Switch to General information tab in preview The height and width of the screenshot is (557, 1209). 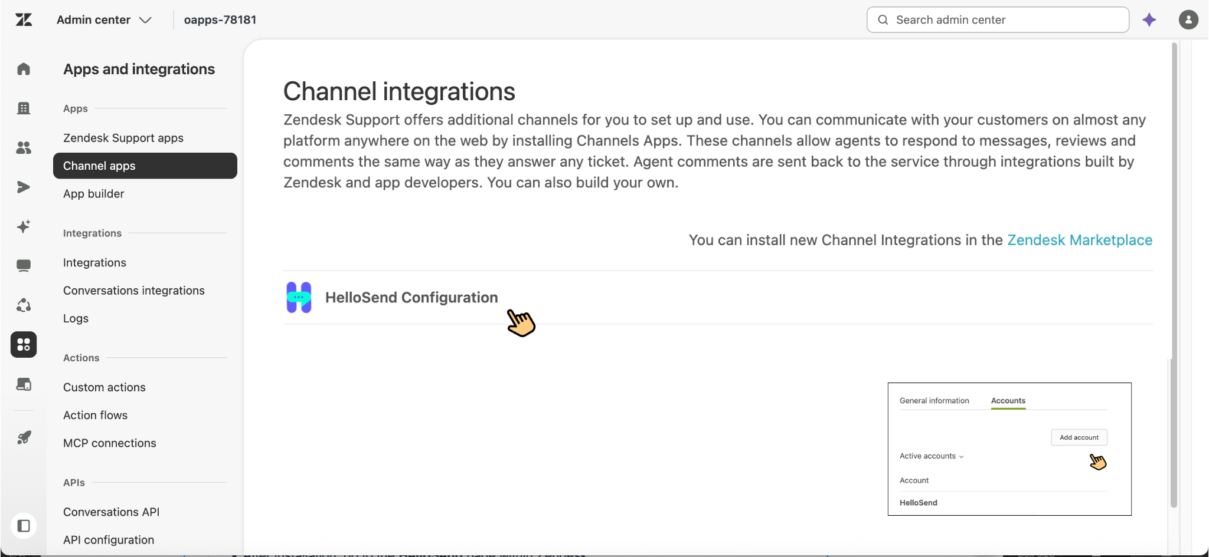(x=934, y=401)
